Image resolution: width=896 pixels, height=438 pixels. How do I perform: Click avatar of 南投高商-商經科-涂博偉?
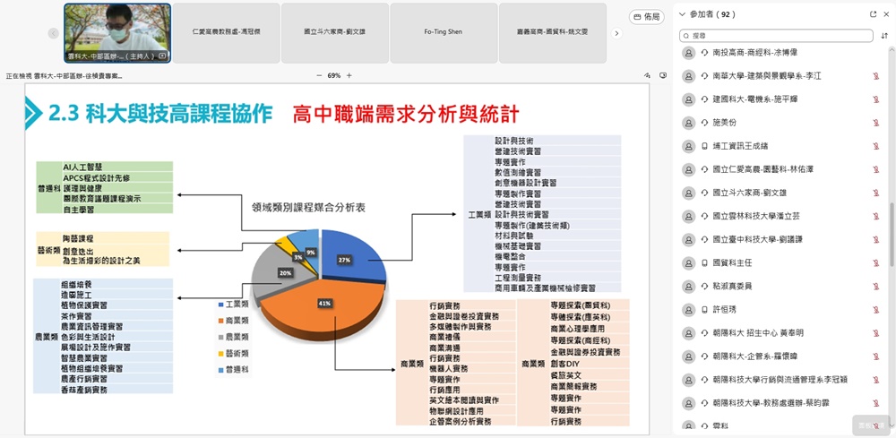coord(688,53)
